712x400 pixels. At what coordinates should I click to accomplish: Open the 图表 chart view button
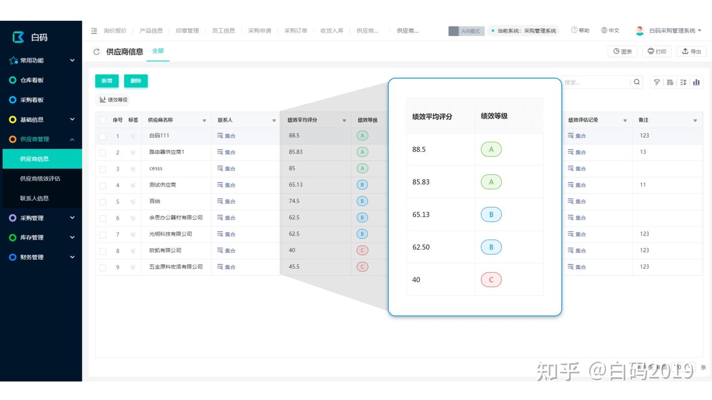622,51
